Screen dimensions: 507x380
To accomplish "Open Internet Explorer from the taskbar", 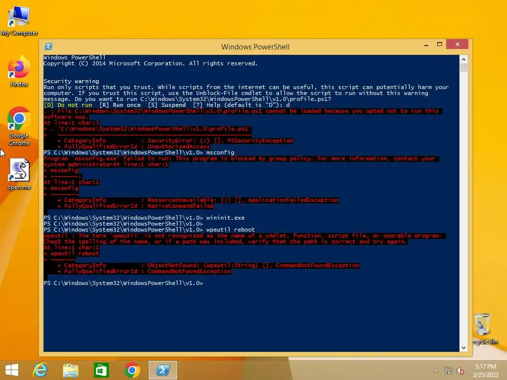I will (x=41, y=370).
